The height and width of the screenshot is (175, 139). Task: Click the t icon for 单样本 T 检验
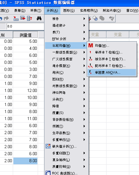pyautogui.click(x=90, y=52)
